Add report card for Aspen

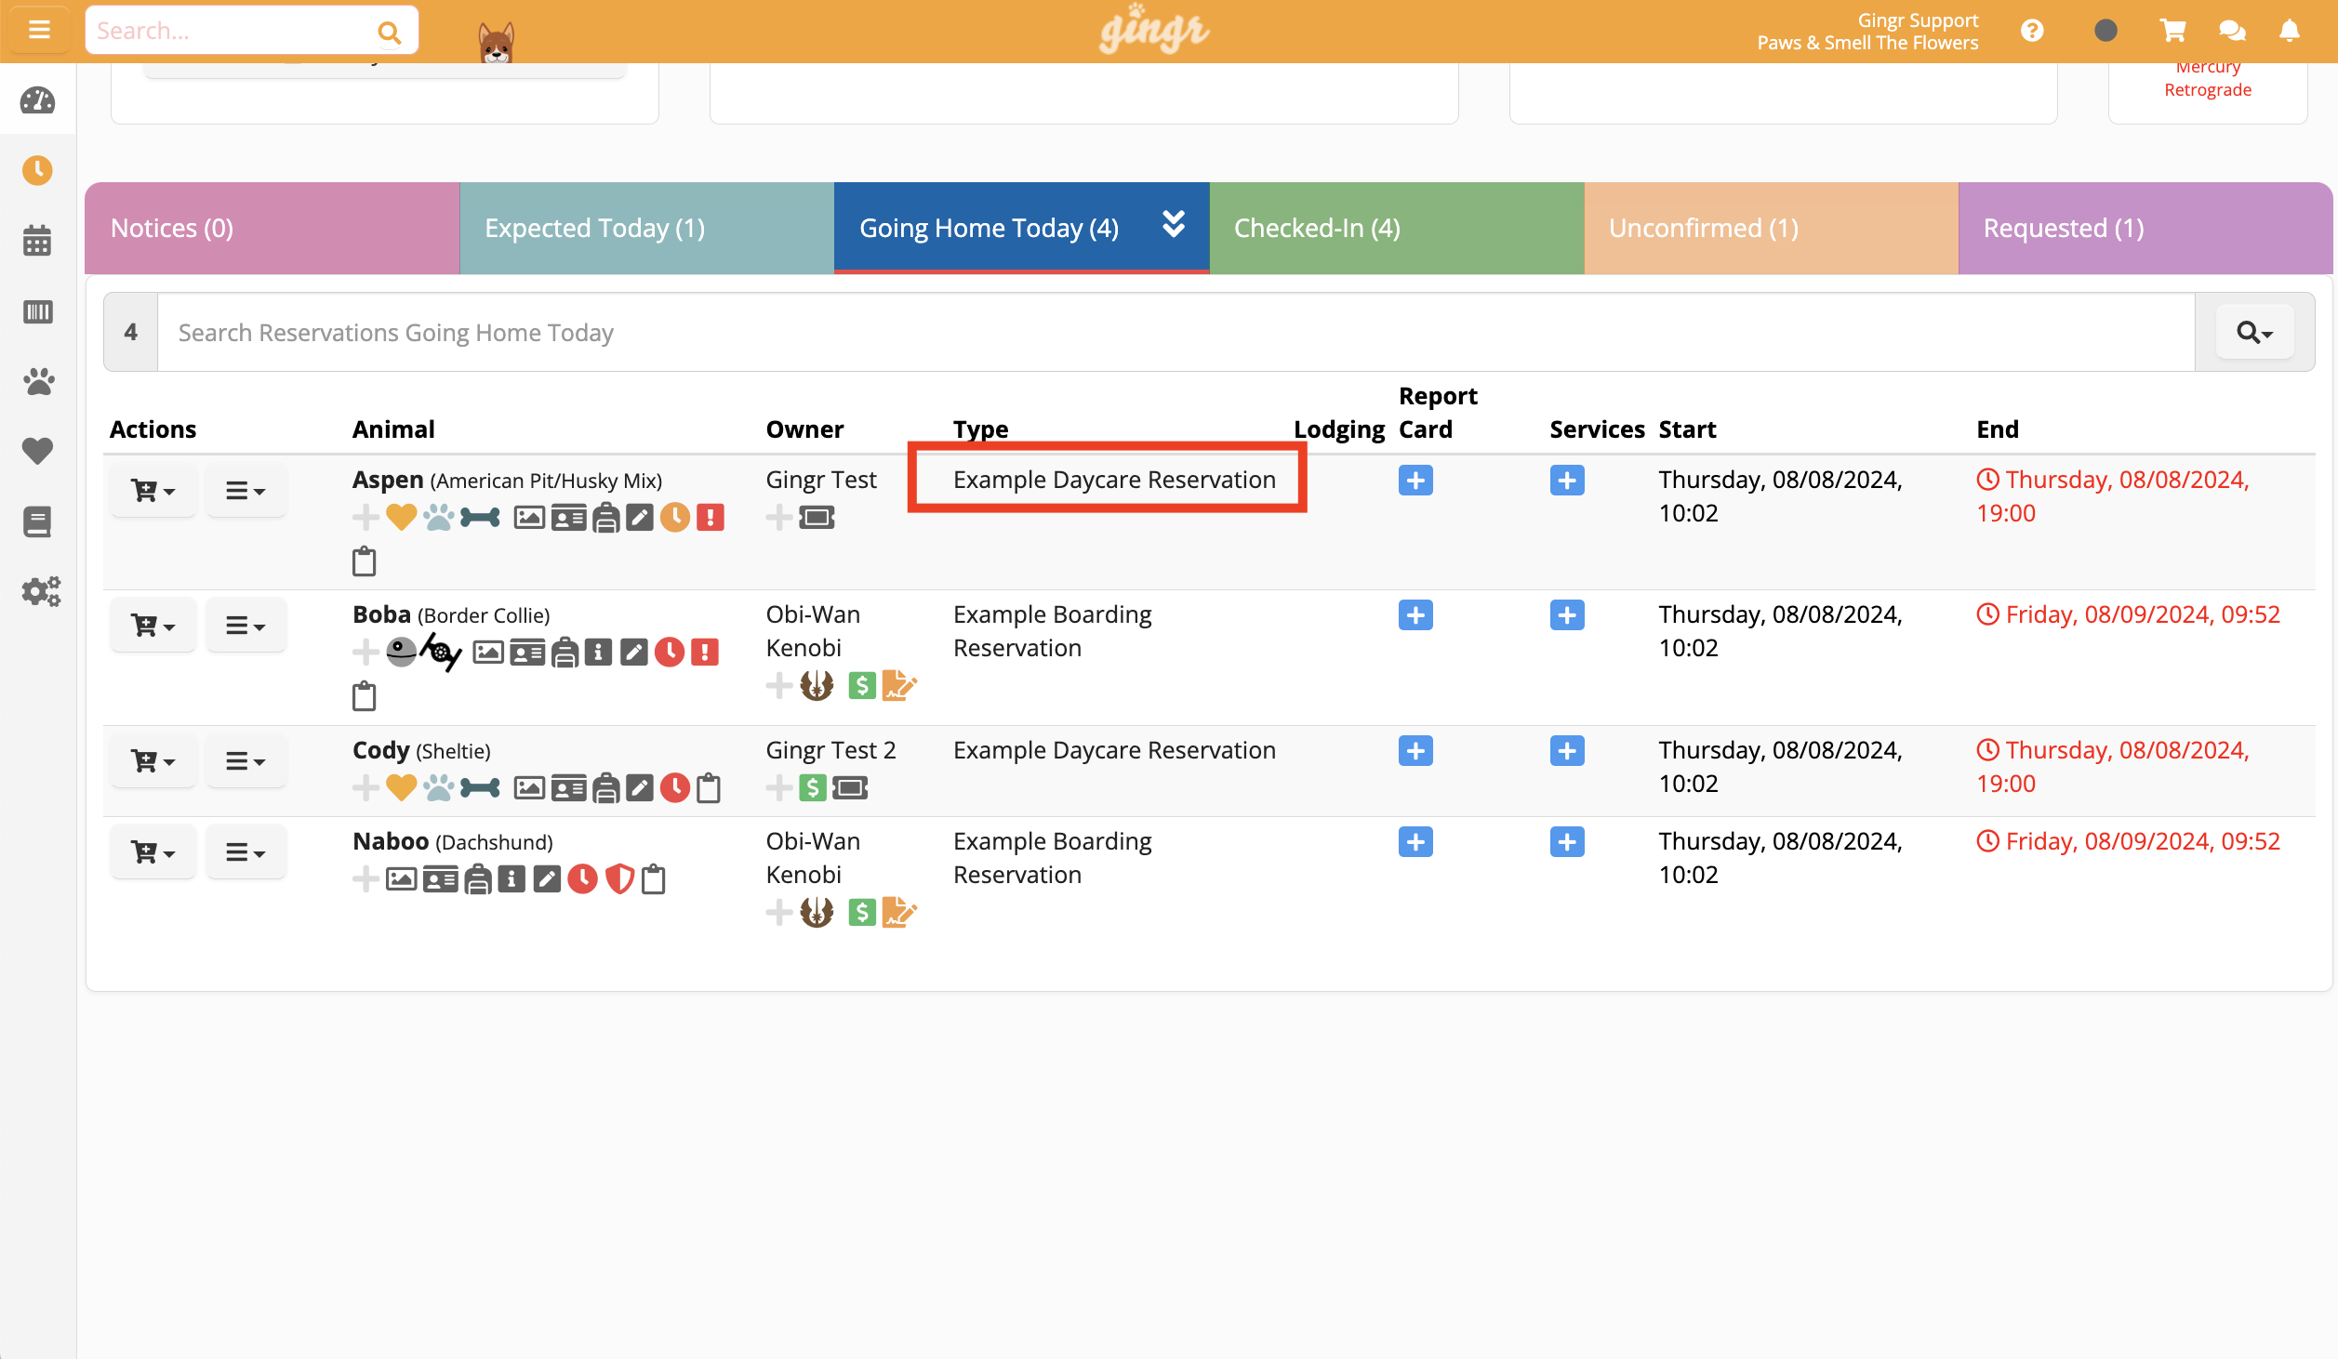pos(1415,481)
